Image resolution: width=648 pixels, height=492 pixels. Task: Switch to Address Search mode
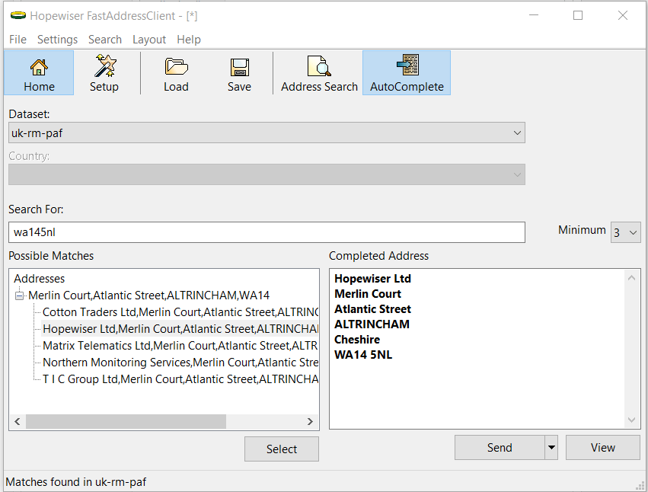[x=319, y=73]
